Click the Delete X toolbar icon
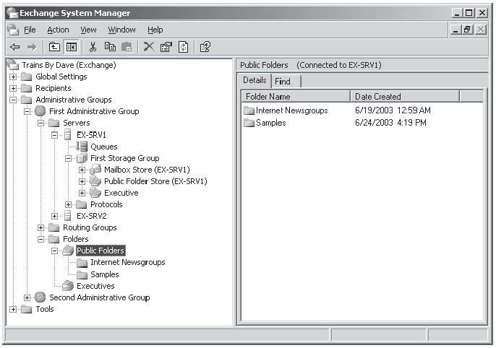The width and height of the screenshot is (496, 348). pos(149,47)
